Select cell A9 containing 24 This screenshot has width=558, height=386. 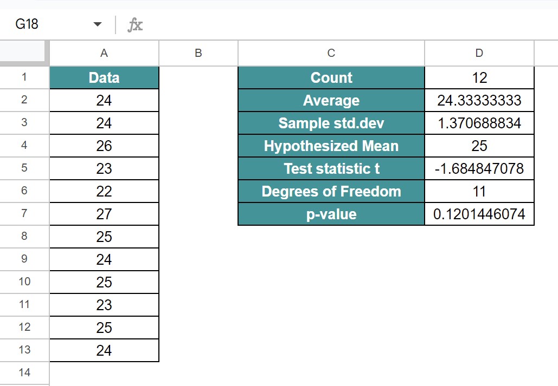pyautogui.click(x=104, y=259)
